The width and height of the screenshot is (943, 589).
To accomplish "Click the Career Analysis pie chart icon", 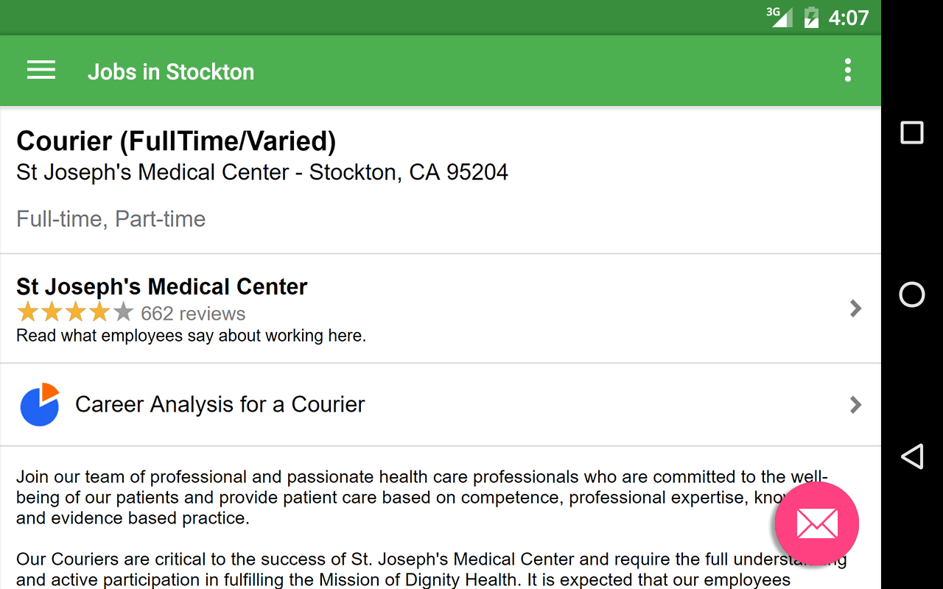I will click(x=40, y=405).
